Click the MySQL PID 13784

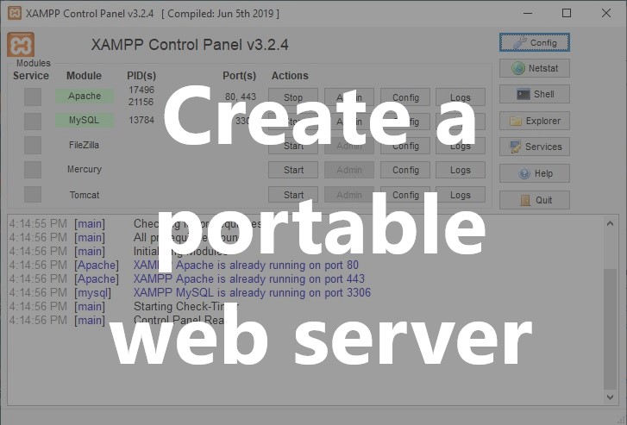141,120
